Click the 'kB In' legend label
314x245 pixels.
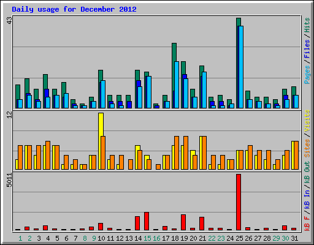pos(307,199)
